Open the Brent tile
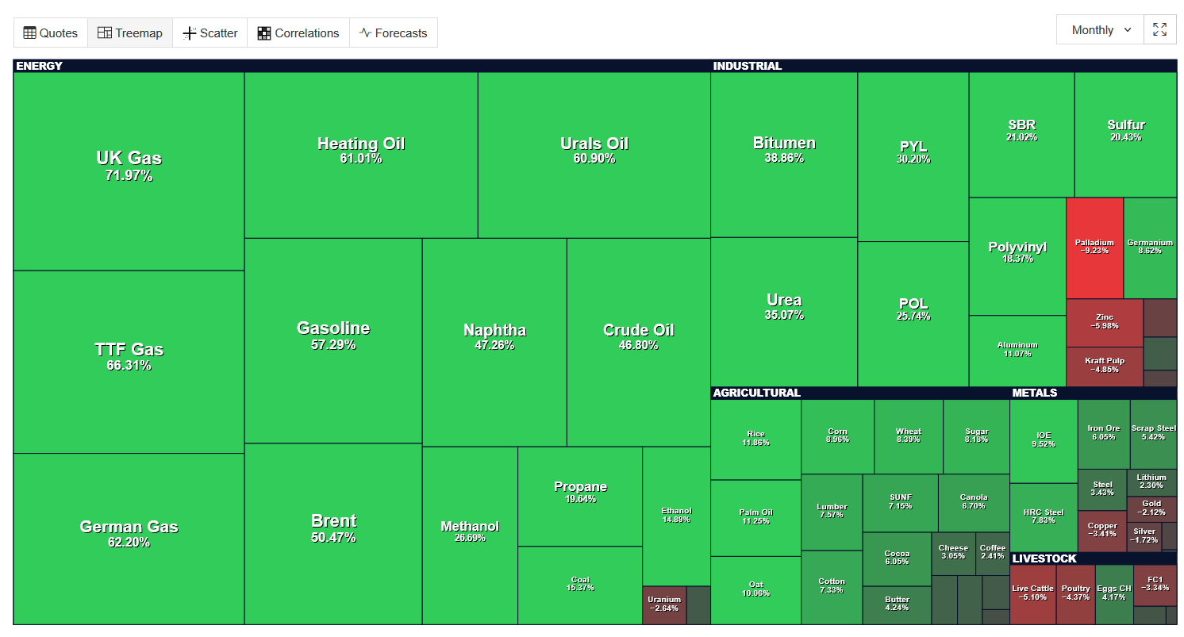The width and height of the screenshot is (1184, 637). (333, 534)
